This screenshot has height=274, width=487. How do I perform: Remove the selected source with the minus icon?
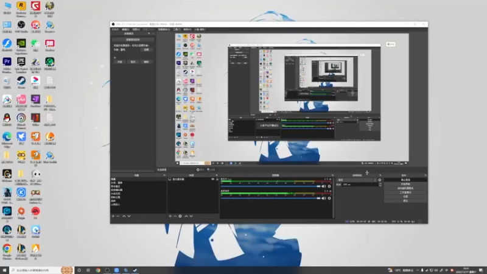[x=175, y=216]
